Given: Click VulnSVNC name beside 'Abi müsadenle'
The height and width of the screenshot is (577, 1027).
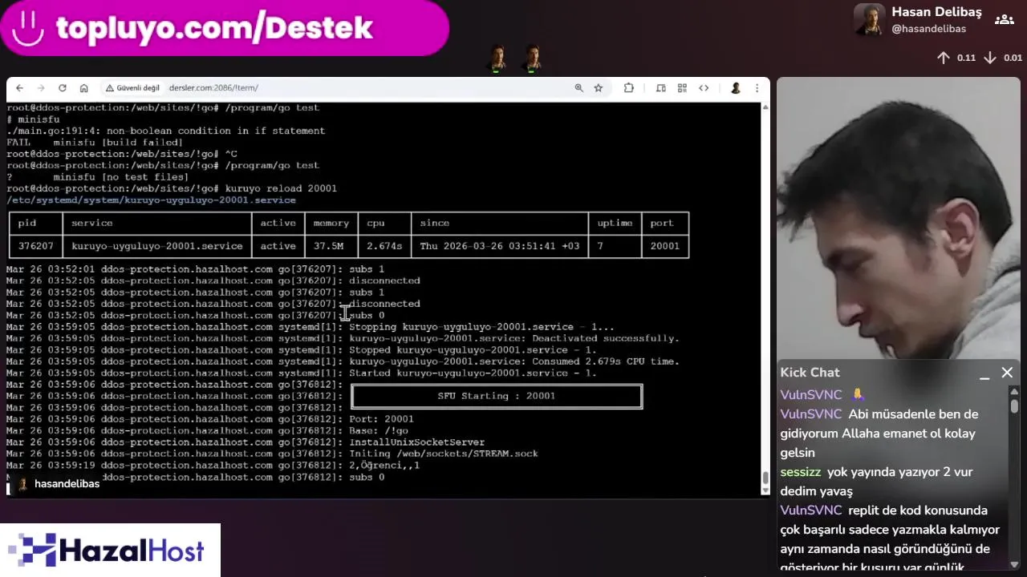Looking at the screenshot, I should coord(810,414).
